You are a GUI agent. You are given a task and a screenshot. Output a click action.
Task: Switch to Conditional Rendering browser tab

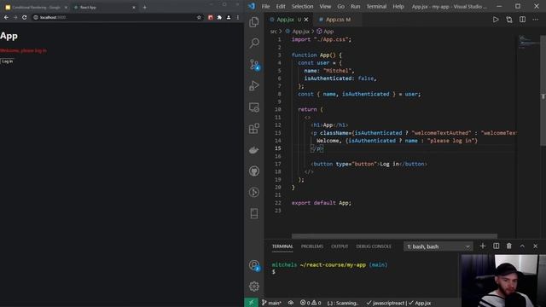(x=36, y=7)
